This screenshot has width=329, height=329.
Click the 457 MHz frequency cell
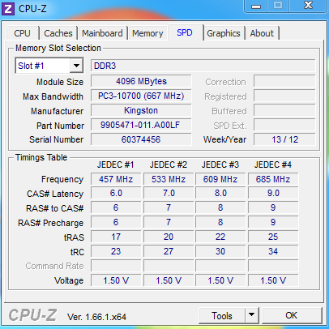[x=116, y=179]
